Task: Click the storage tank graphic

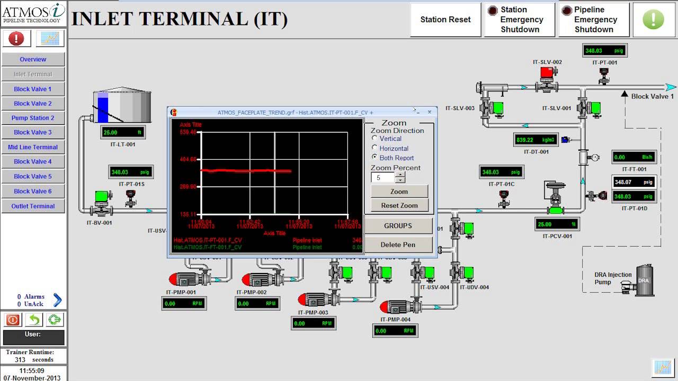Action: pos(121,105)
